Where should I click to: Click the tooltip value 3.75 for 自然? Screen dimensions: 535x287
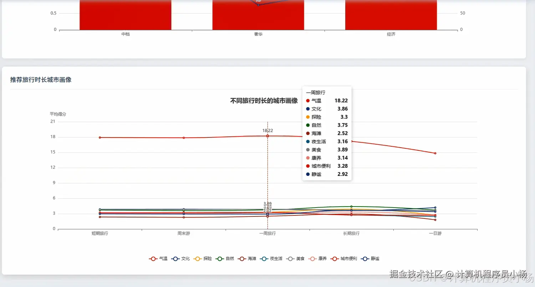coord(342,125)
